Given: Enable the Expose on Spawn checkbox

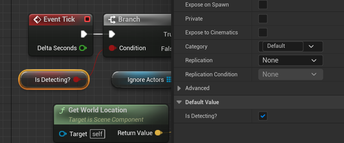Looking at the screenshot, I should point(263,5).
